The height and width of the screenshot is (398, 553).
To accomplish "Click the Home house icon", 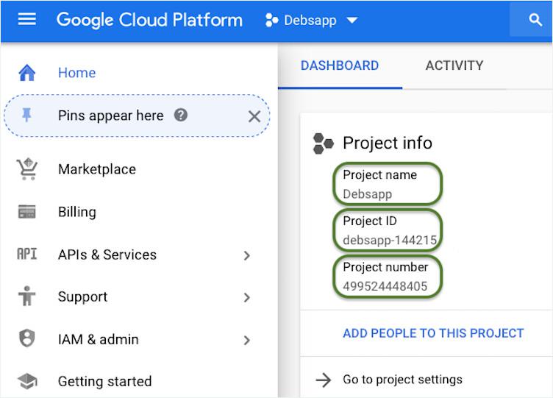I will (27, 73).
